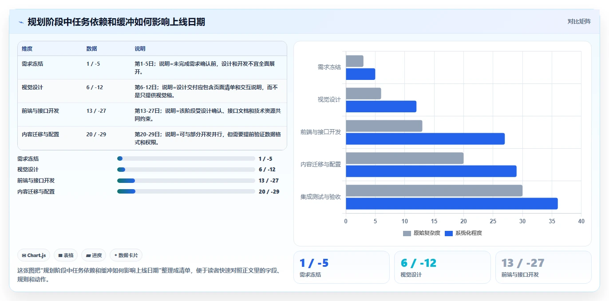Click the 20 / -29 value beside progress bar
This screenshot has width=609, height=301.
(x=269, y=192)
